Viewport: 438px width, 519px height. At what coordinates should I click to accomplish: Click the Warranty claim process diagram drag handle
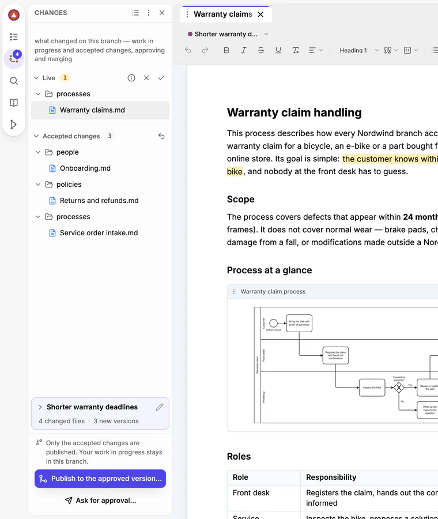(234, 292)
